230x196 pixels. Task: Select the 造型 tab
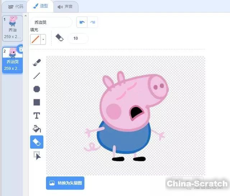pyautogui.click(x=41, y=6)
